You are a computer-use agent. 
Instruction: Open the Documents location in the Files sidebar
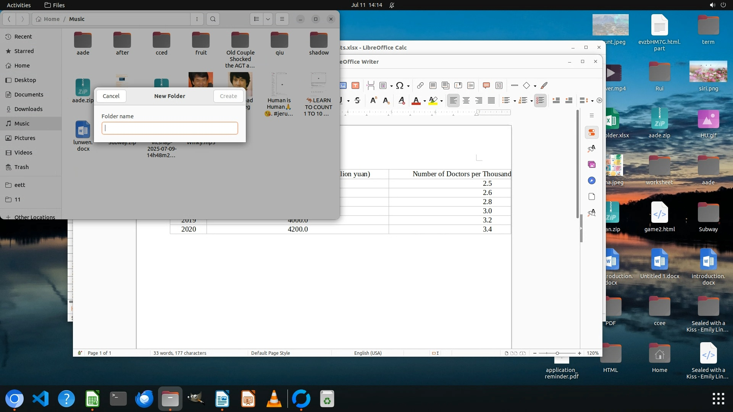pyautogui.click(x=29, y=95)
